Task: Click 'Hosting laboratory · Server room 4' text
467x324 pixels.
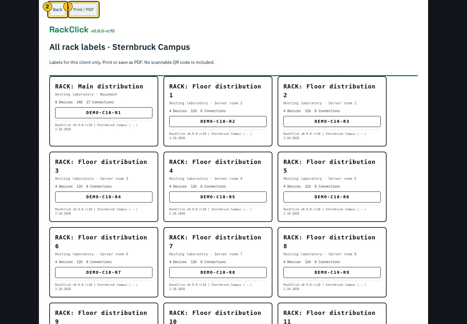Action: (206, 179)
